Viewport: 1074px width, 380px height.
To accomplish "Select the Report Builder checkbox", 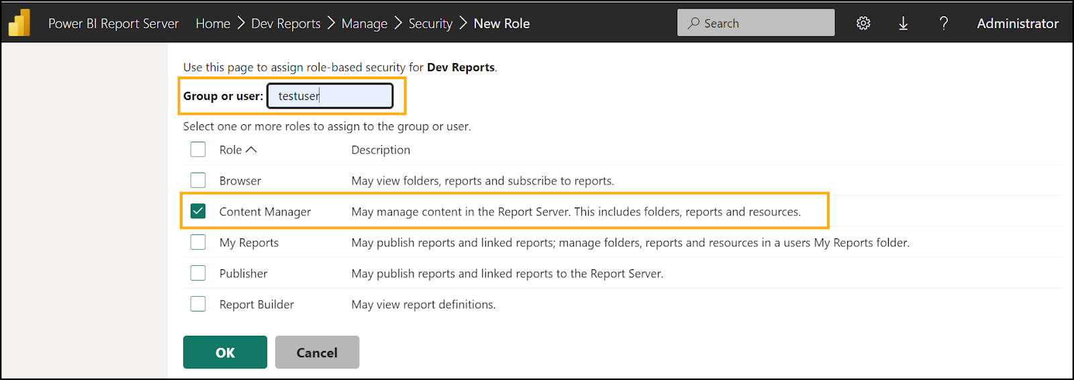I will (198, 304).
